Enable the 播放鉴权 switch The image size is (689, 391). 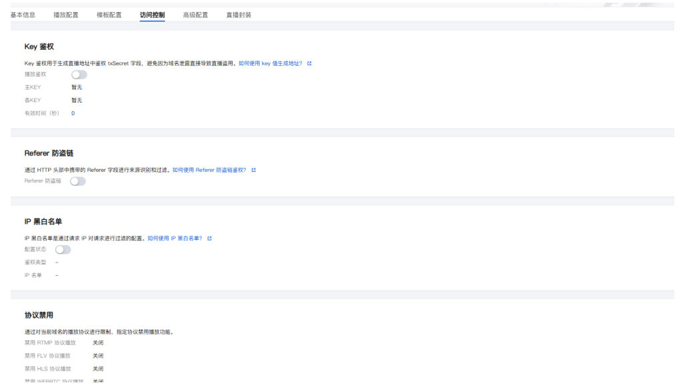(x=79, y=75)
